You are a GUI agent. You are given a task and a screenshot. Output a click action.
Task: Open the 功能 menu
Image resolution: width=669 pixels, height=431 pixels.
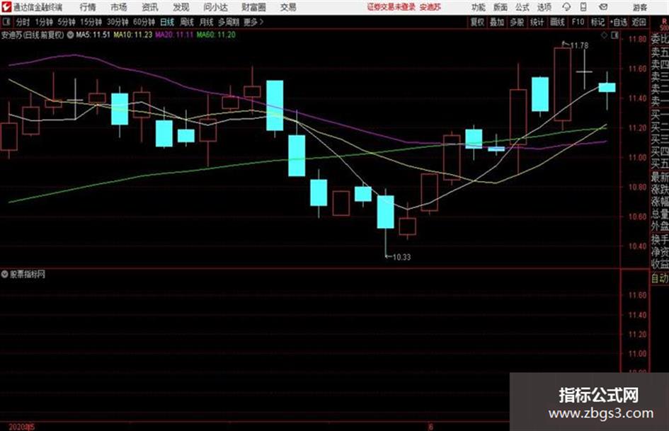pyautogui.click(x=478, y=7)
